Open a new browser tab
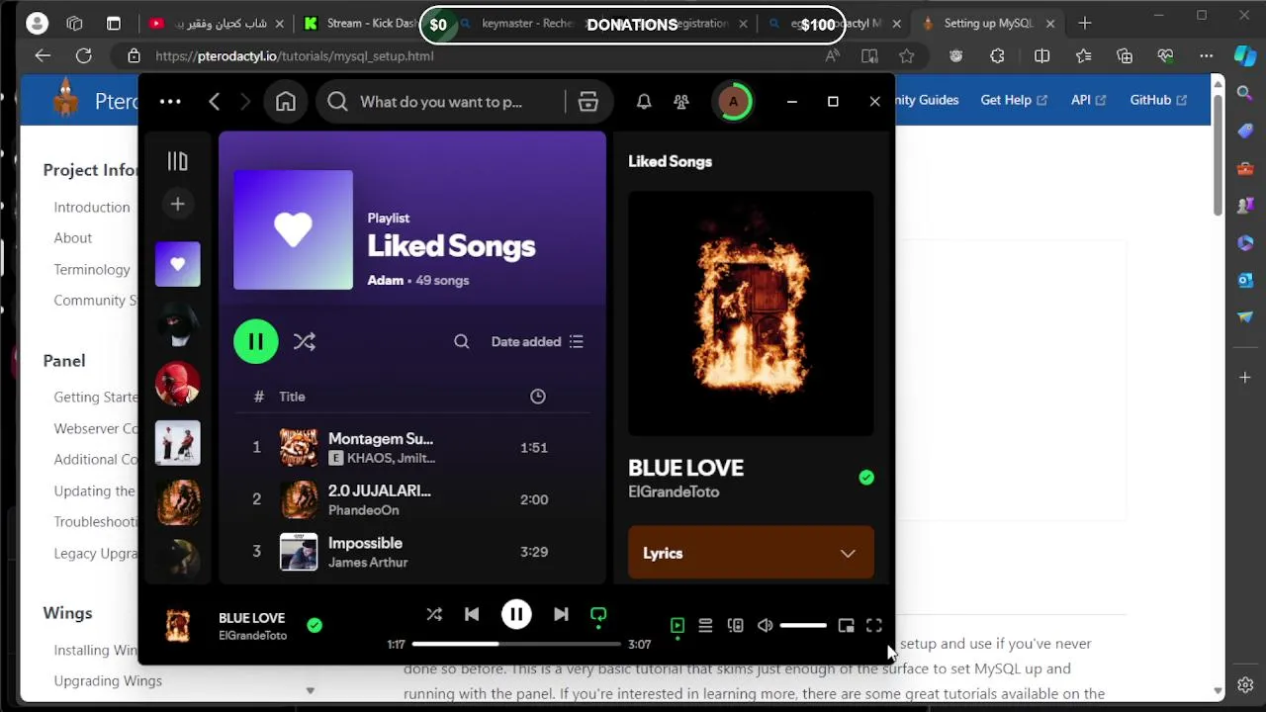Screen dimensions: 1266x712 pos(1085,23)
